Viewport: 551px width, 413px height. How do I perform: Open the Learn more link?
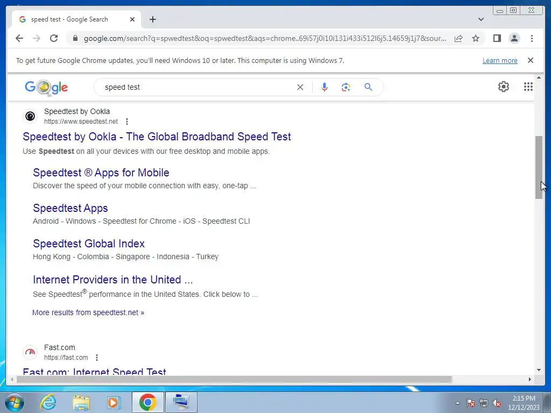(500, 60)
